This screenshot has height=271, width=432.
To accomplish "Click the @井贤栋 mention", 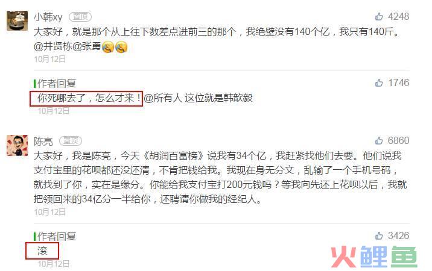I will [x=52, y=46].
